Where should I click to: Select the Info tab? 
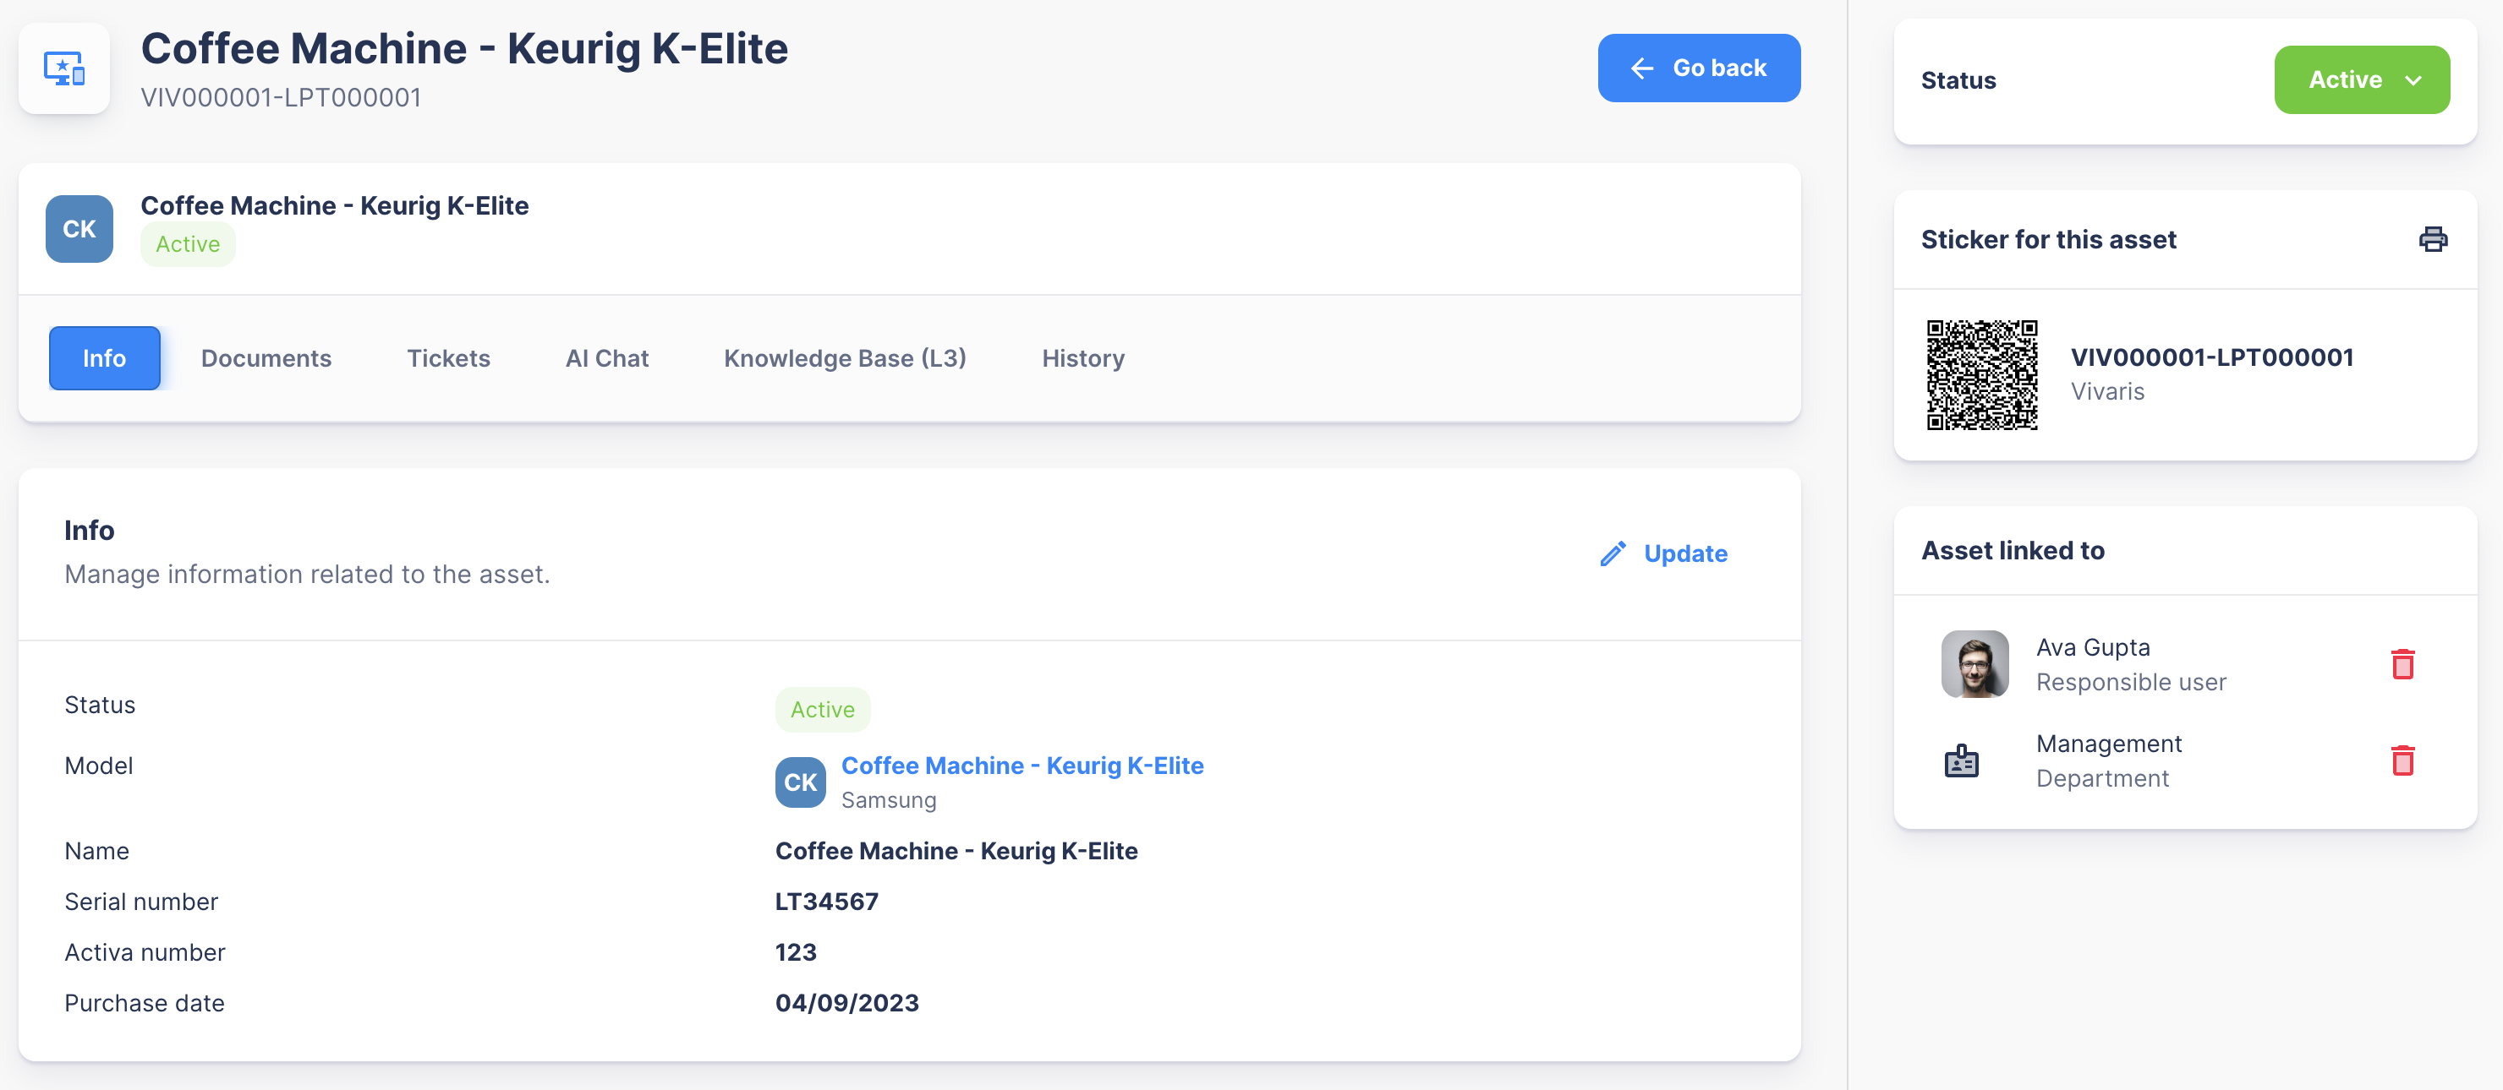coord(104,358)
